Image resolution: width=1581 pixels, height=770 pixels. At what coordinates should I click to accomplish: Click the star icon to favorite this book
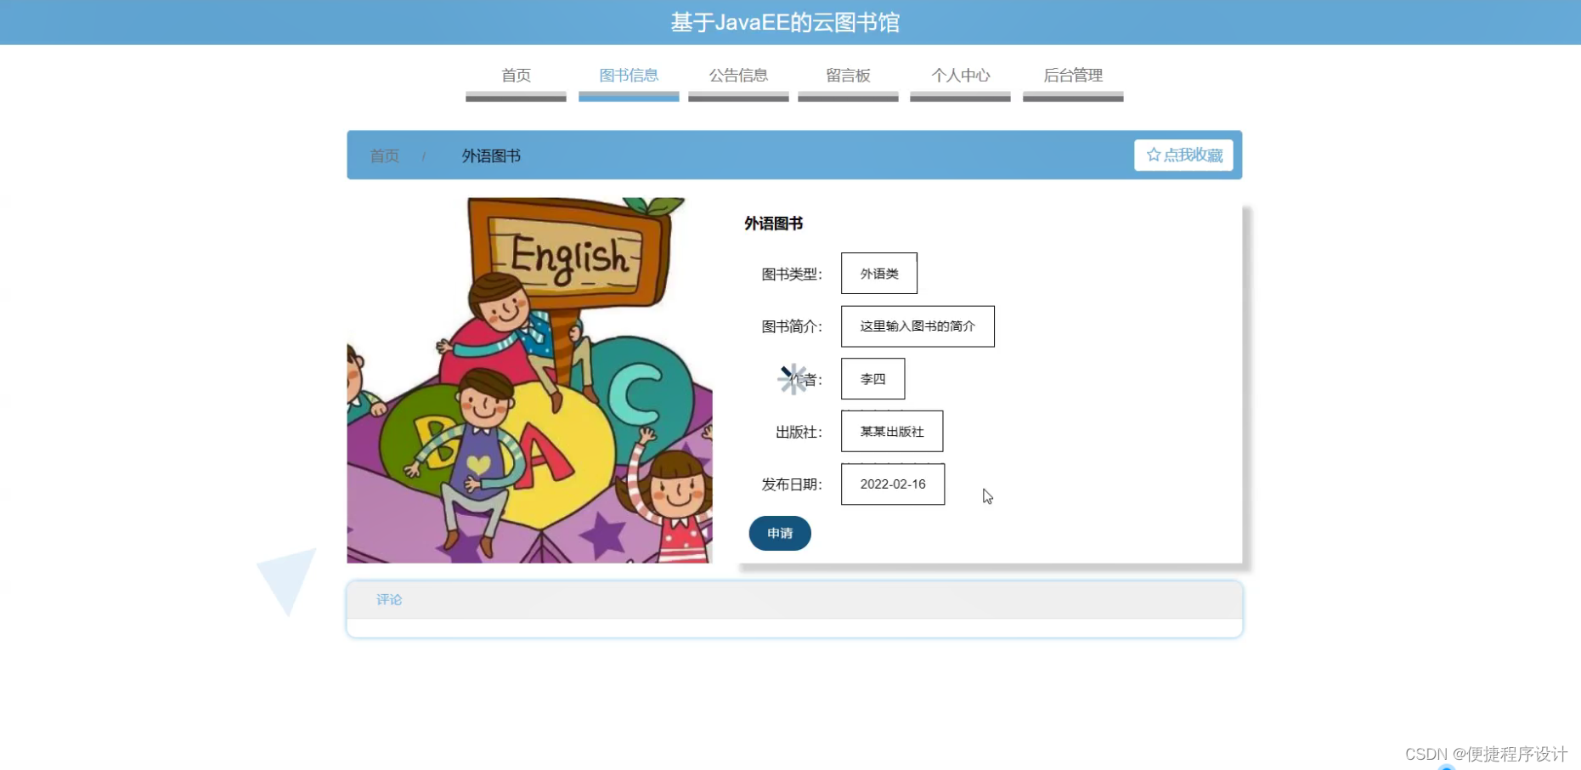click(1153, 155)
